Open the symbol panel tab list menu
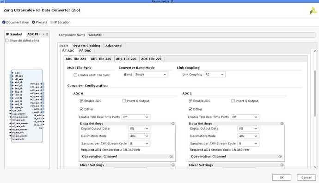 click(x=47, y=34)
